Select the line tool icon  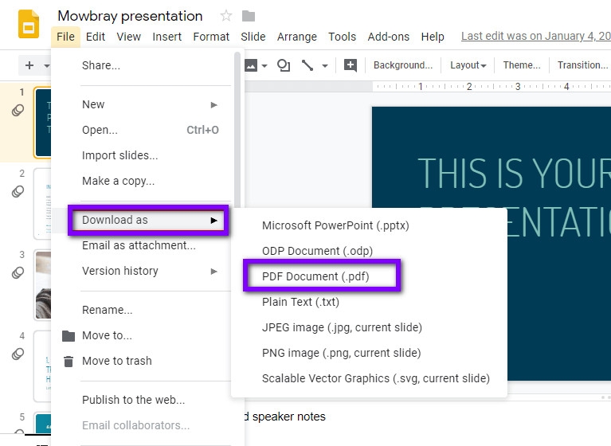coord(307,65)
